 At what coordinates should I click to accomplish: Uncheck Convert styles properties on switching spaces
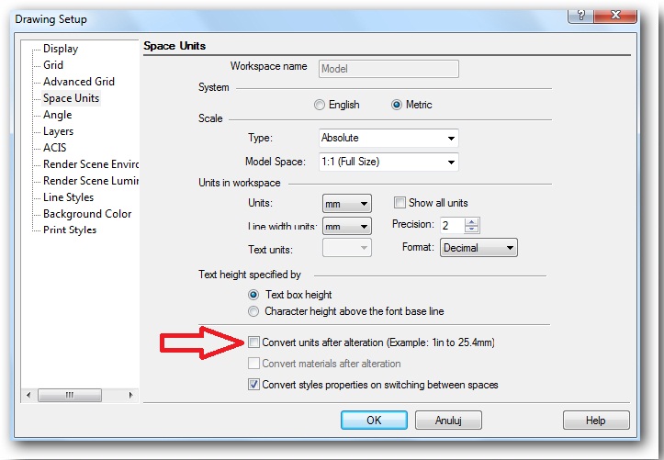click(253, 385)
